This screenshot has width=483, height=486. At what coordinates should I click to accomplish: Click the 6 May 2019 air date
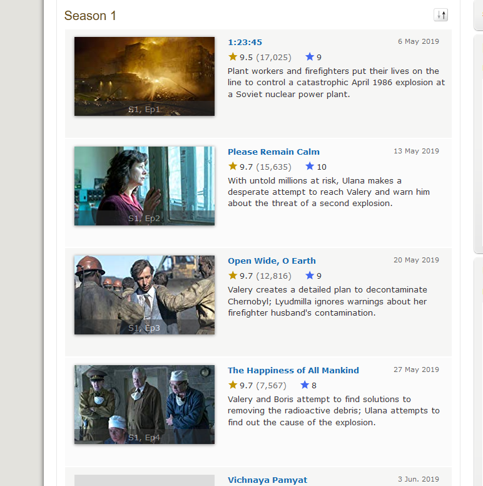pyautogui.click(x=419, y=41)
